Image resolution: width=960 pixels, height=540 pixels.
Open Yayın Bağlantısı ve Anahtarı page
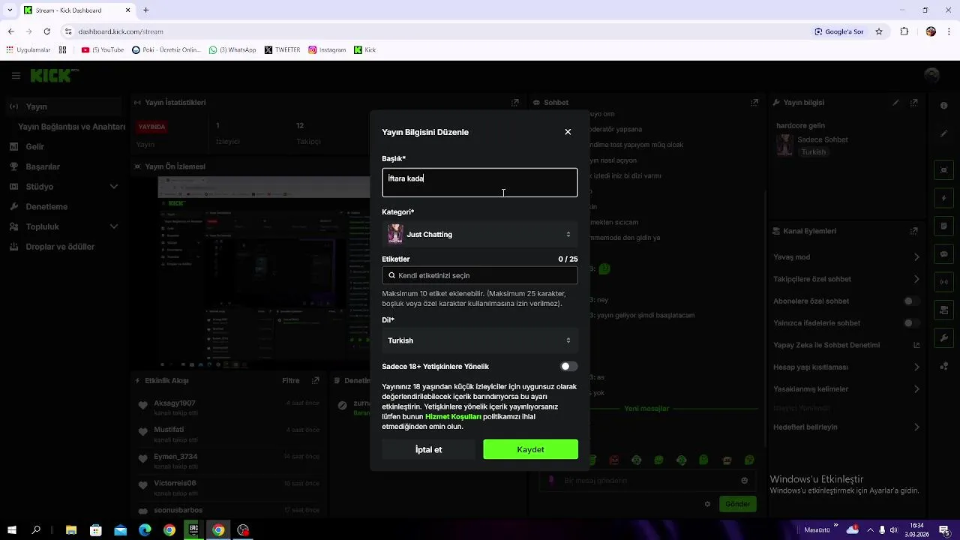click(x=71, y=127)
